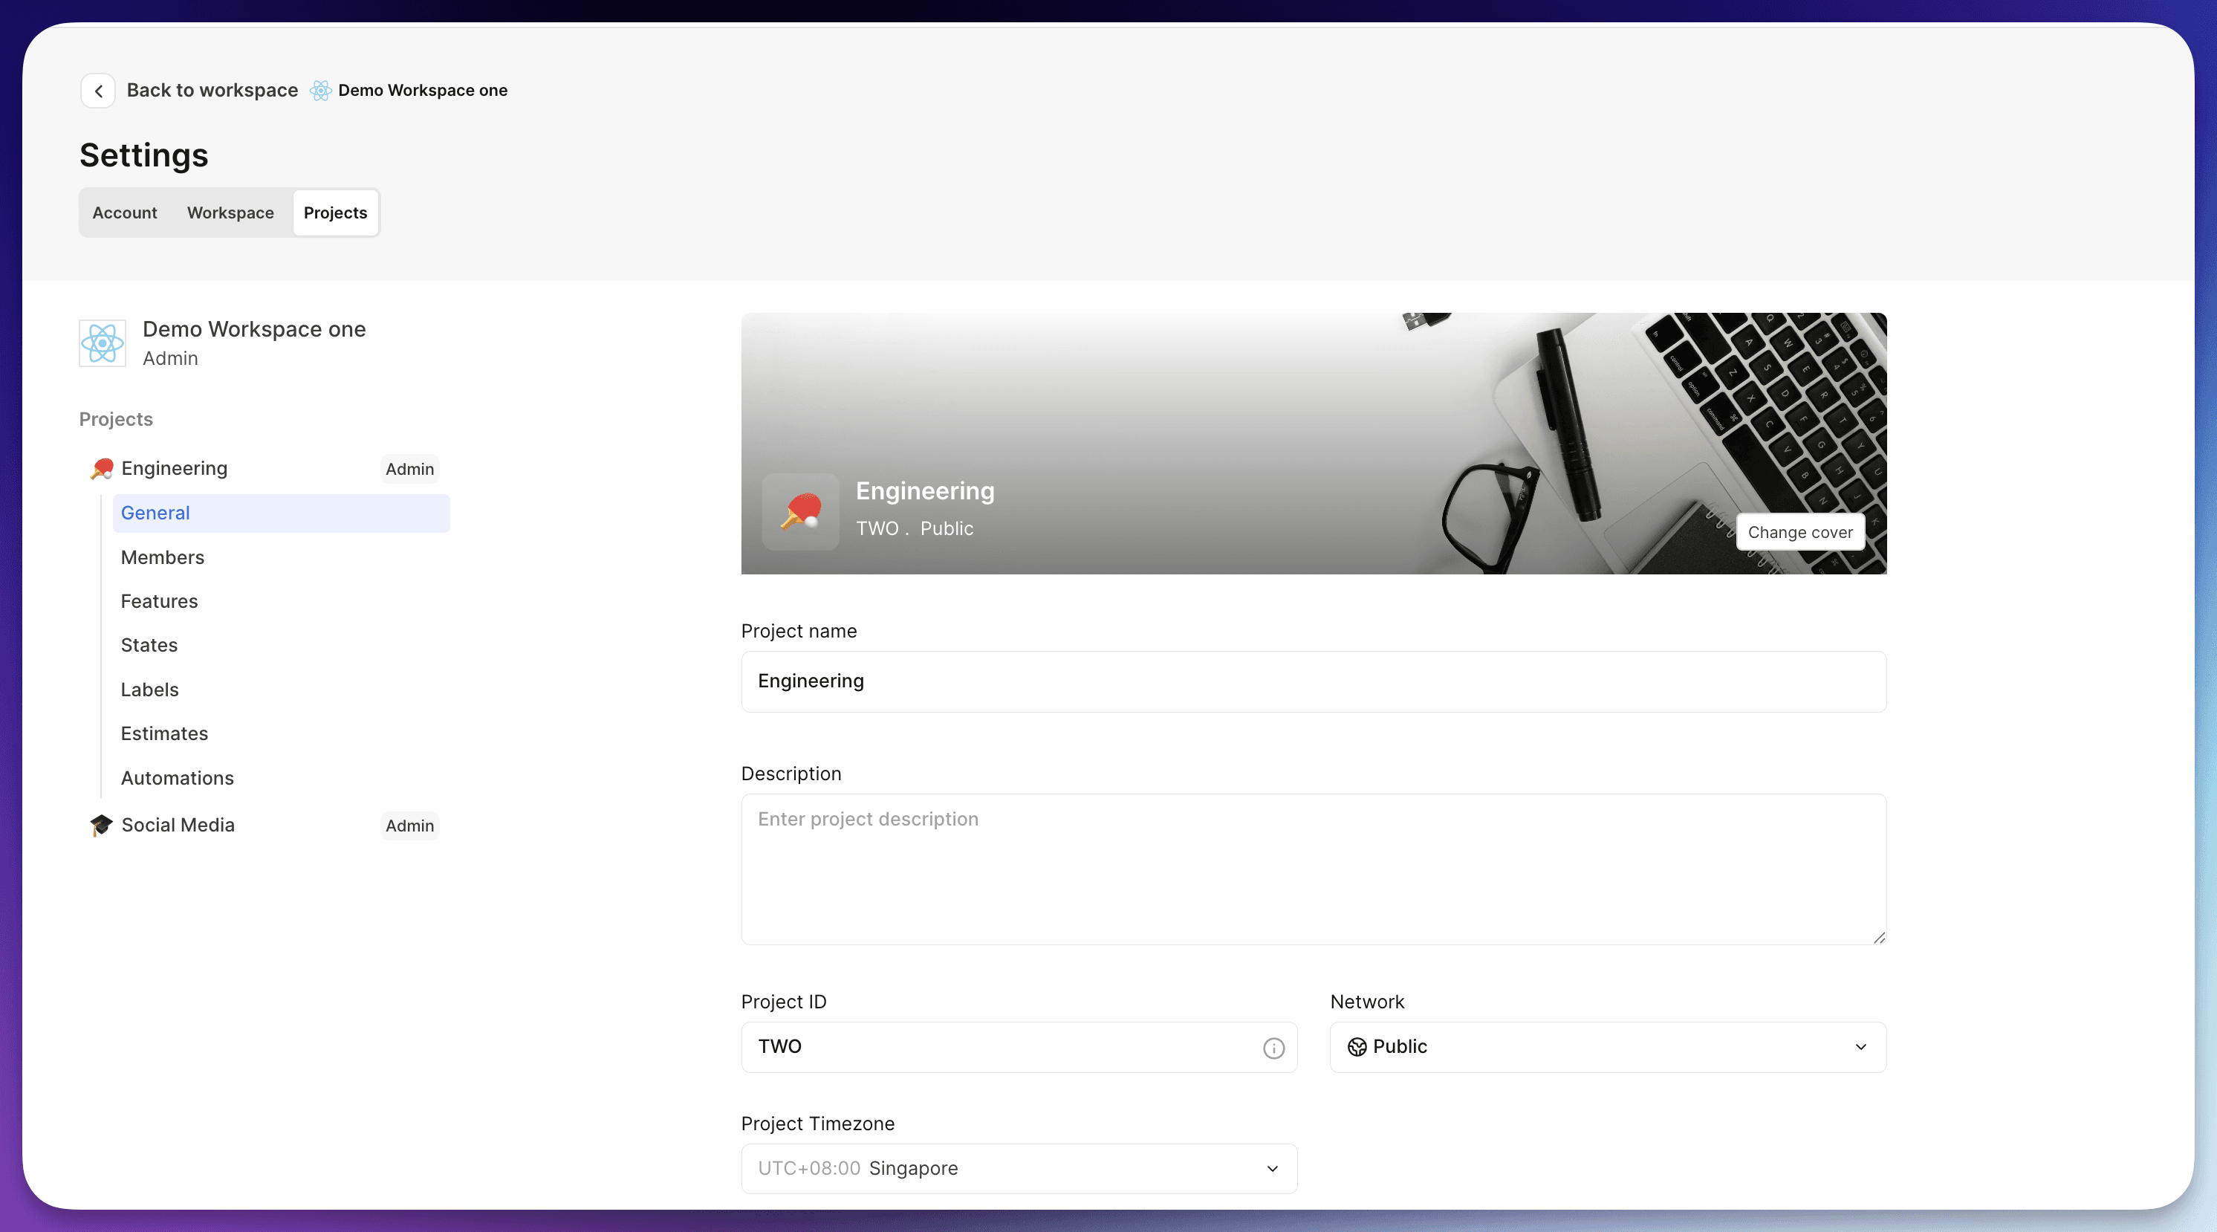Click the Demo Workspace one sidebar logo
The height and width of the screenshot is (1232, 2217).
click(x=103, y=343)
